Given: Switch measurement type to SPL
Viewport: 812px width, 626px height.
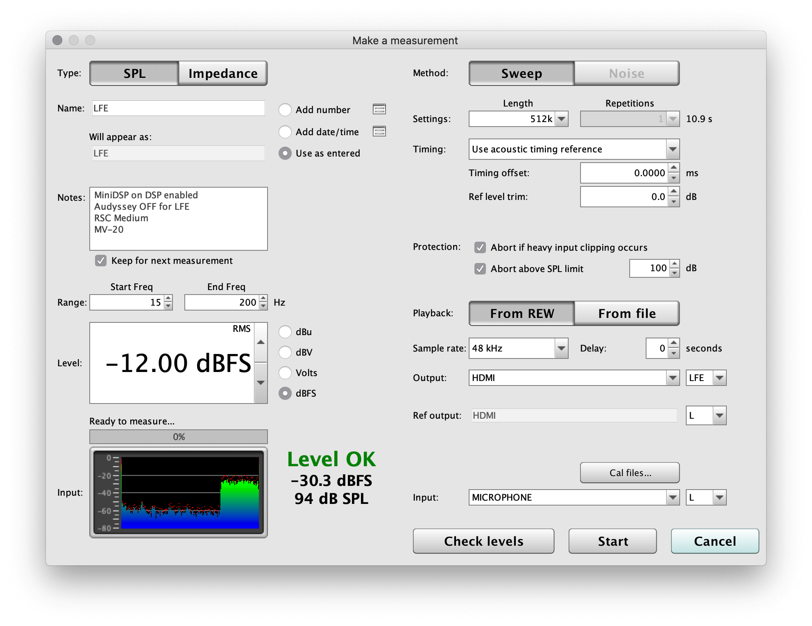Looking at the screenshot, I should point(134,73).
